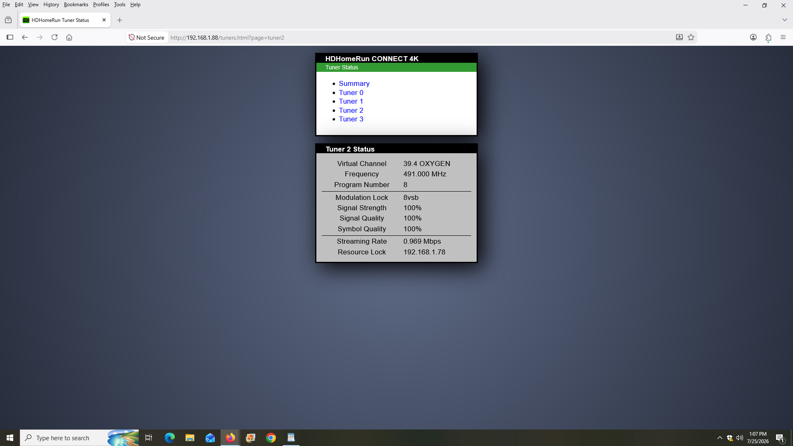Open the View menu
The height and width of the screenshot is (446, 793).
(x=33, y=5)
